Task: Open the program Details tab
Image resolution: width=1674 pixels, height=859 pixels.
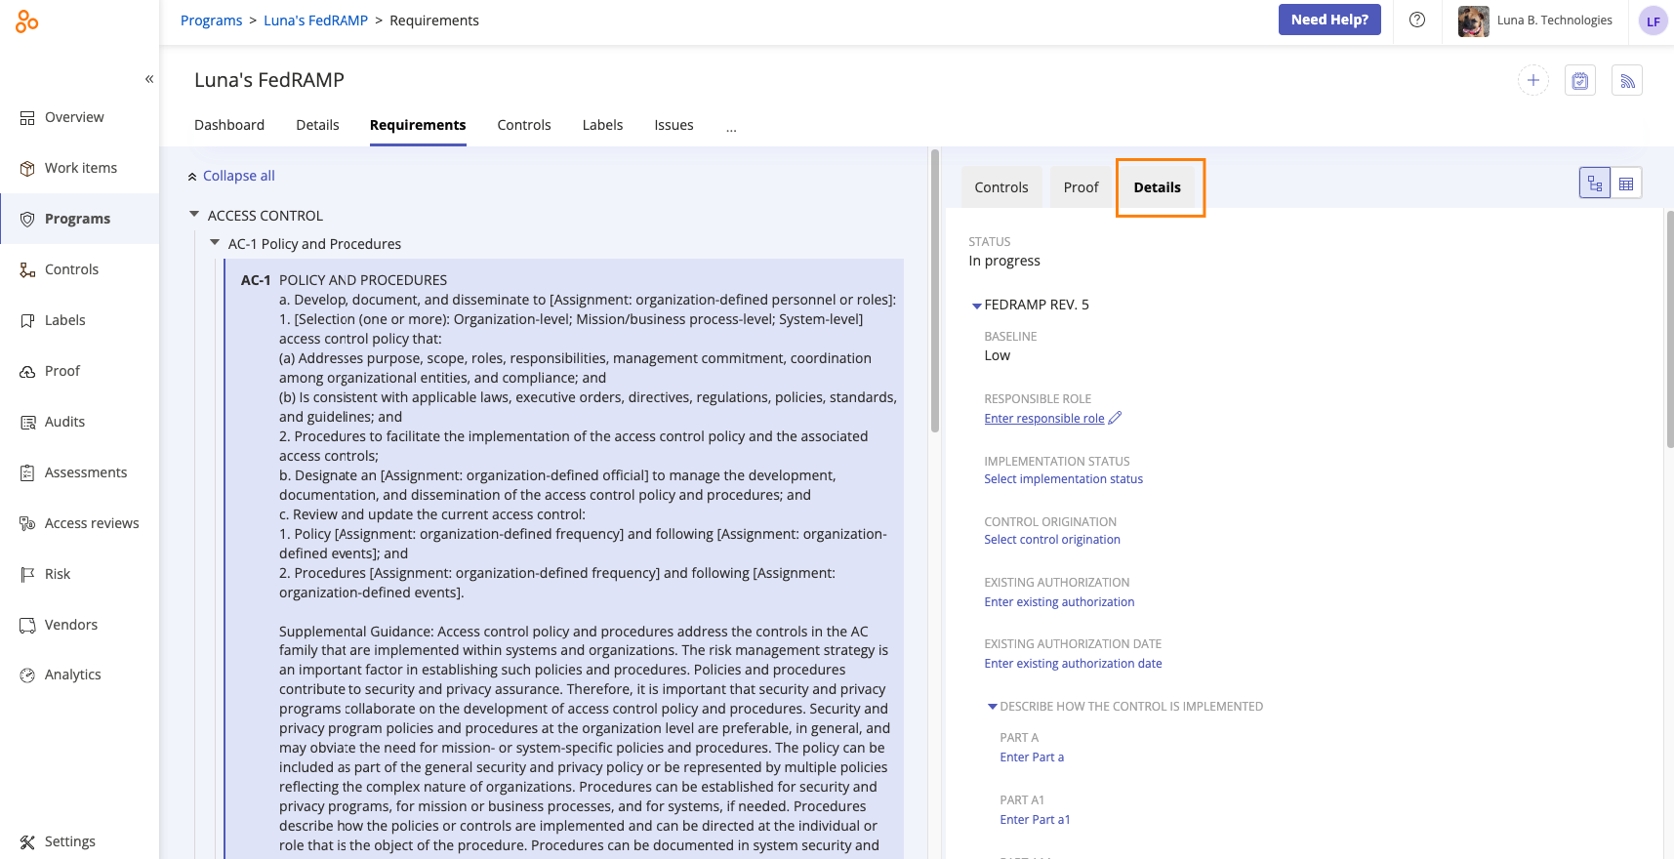Action: 317,125
